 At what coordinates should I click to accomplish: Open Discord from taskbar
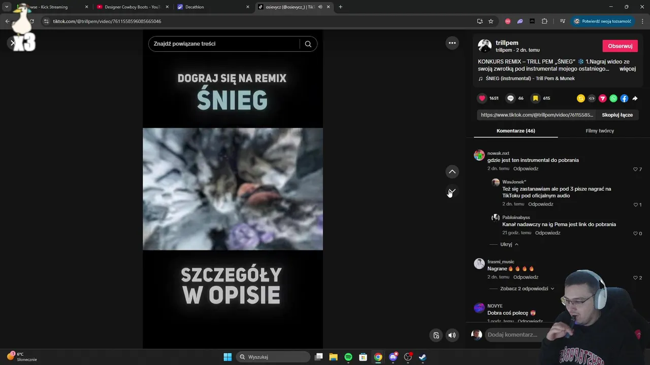[x=393, y=357]
